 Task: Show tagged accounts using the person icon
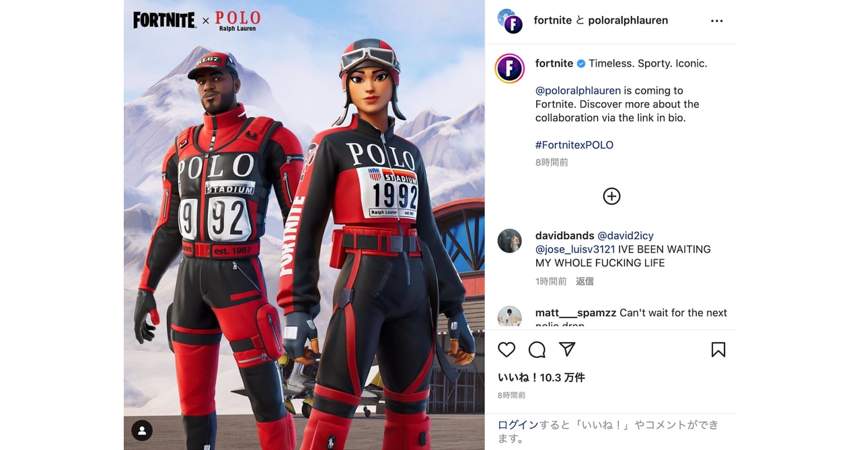click(142, 431)
